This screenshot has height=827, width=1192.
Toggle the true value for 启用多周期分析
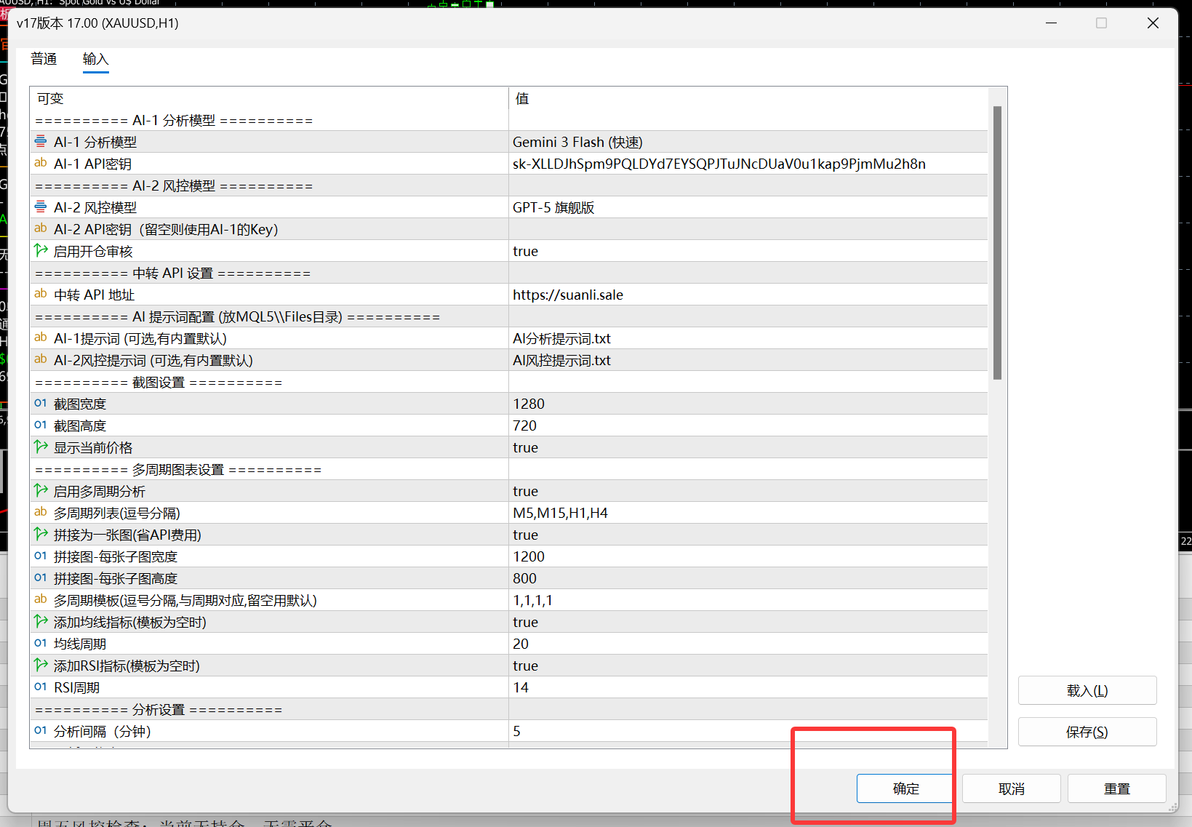point(525,491)
